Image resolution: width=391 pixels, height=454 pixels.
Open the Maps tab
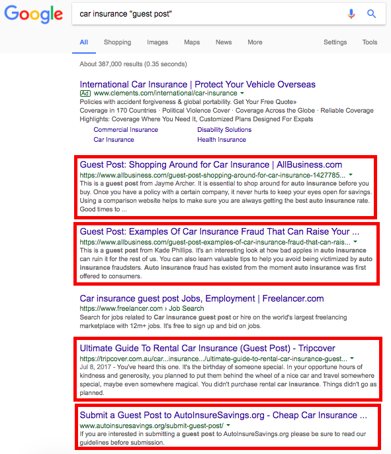click(x=192, y=42)
